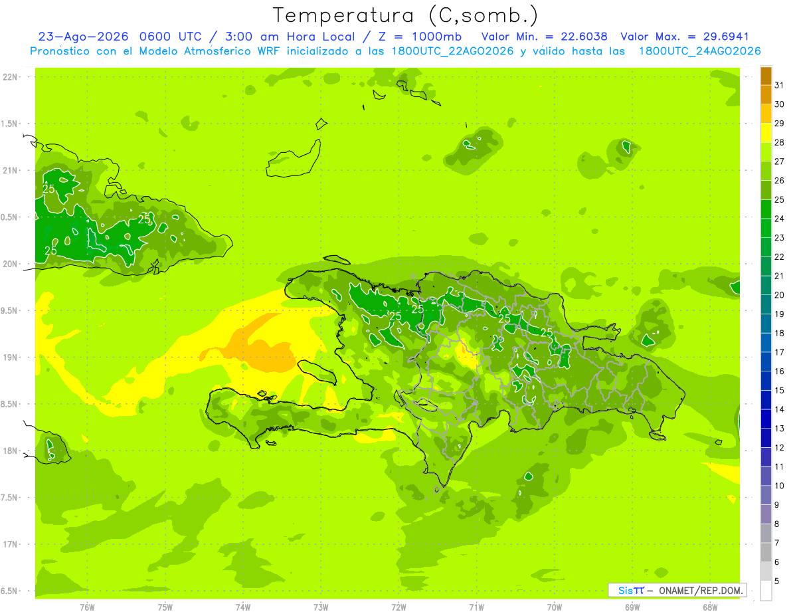The image size is (797, 616).
Task: Click the "31" colorbar label
Action: (x=780, y=85)
